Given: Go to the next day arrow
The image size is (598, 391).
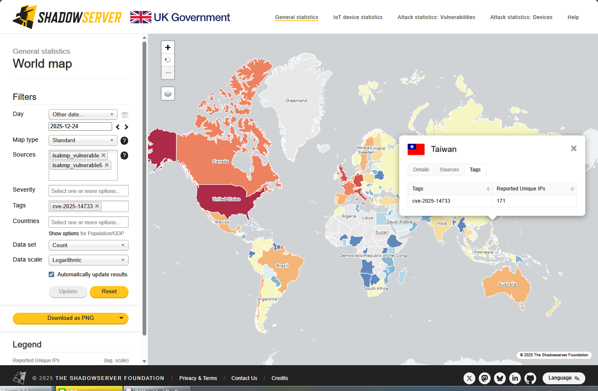Looking at the screenshot, I should (126, 127).
